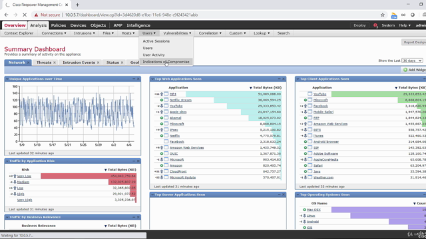Open the Devices top navigation tab

click(x=79, y=25)
